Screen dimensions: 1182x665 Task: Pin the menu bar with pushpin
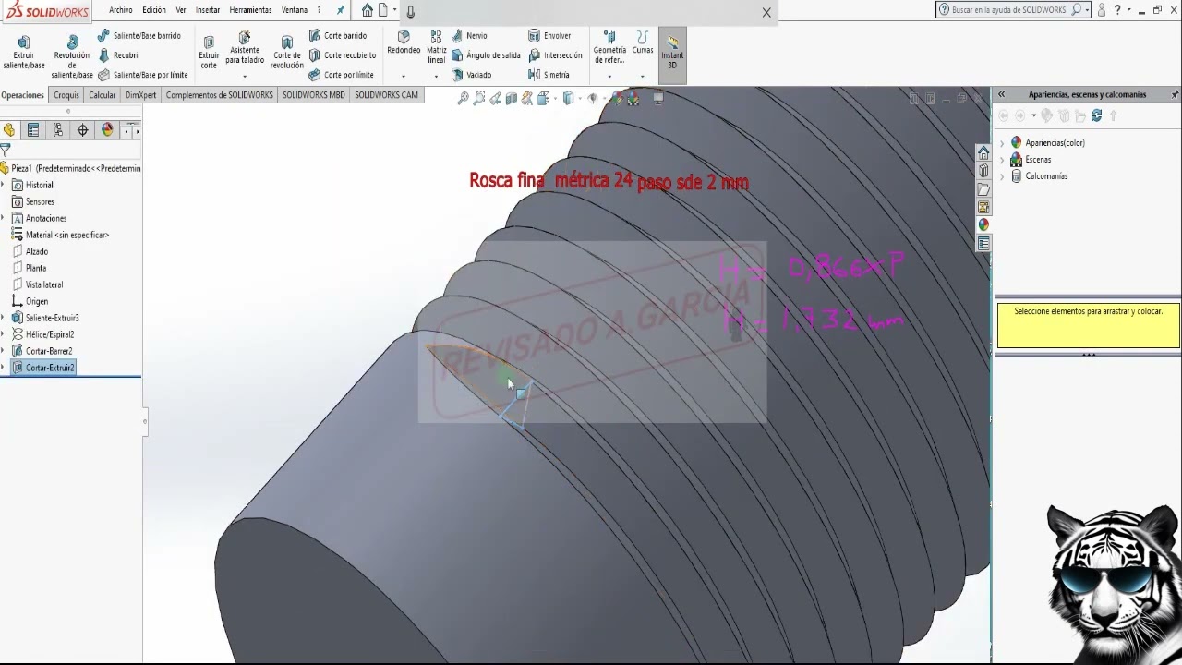[341, 10]
